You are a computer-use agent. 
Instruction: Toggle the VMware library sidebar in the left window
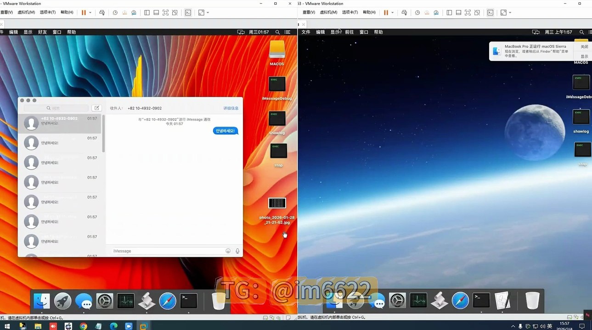(147, 12)
